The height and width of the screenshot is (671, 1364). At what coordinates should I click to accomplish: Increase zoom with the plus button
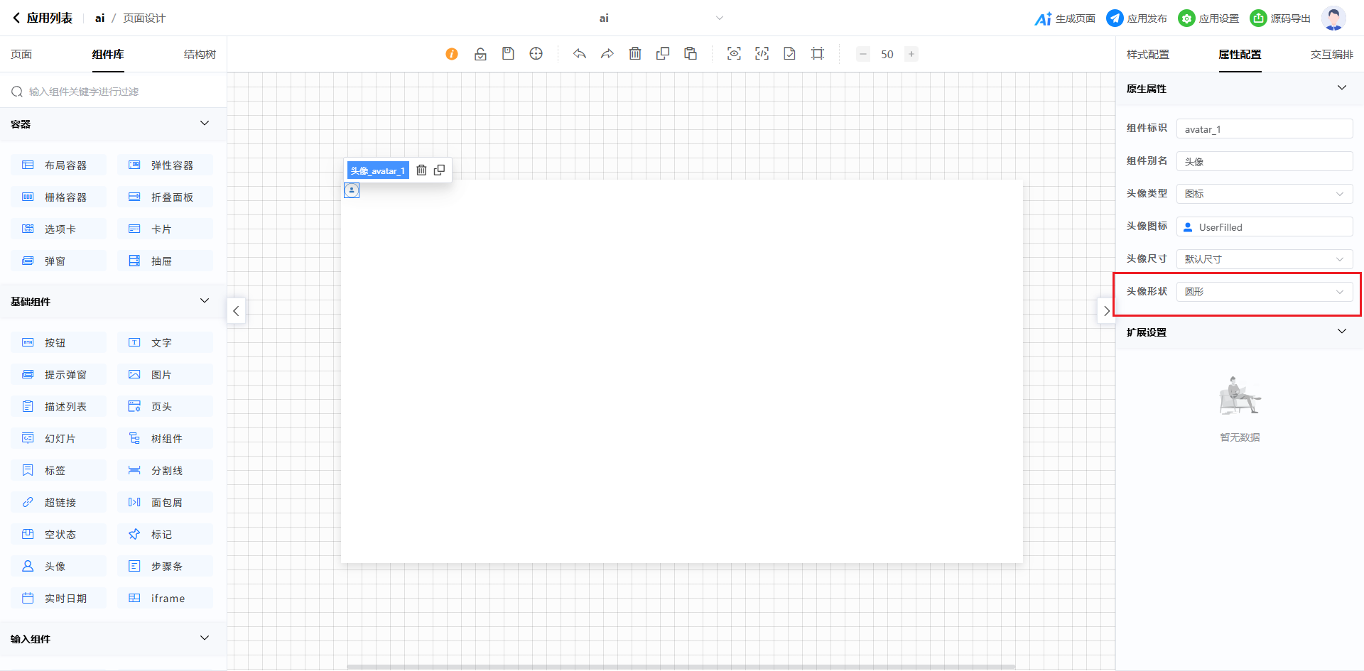(911, 54)
